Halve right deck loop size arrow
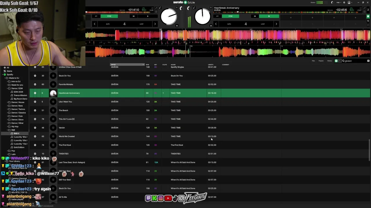 [x=216, y=24]
